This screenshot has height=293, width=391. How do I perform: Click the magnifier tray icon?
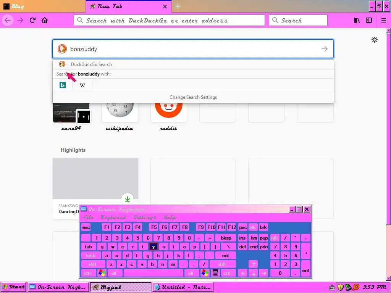click(356, 287)
